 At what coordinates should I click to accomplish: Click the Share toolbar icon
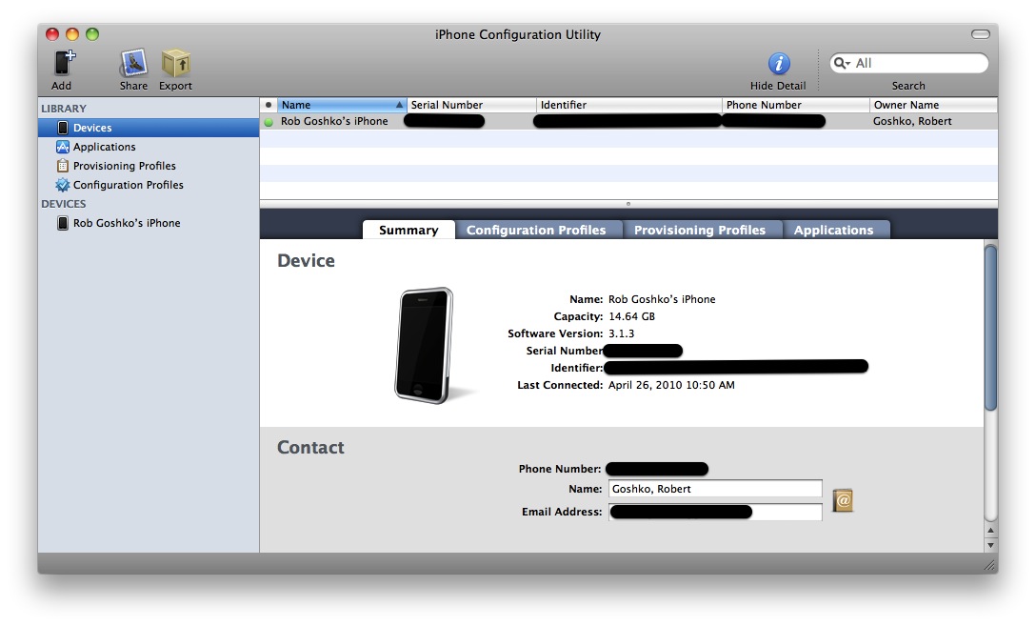133,64
